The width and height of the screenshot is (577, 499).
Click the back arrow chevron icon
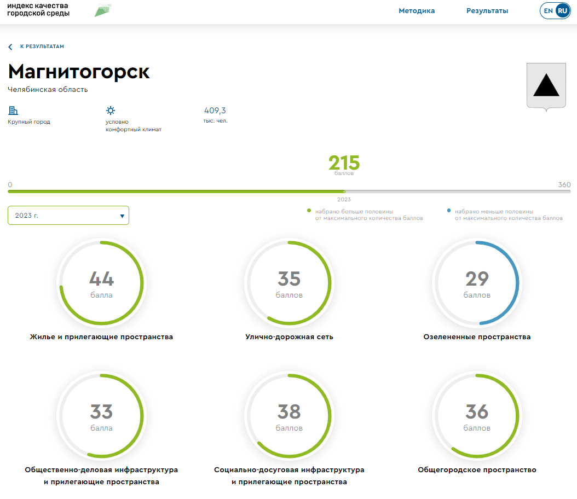point(10,47)
